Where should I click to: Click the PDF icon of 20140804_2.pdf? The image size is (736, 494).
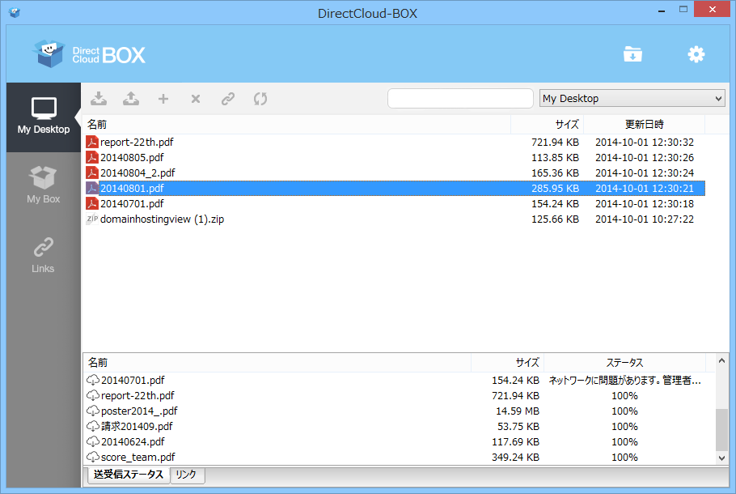tap(92, 172)
